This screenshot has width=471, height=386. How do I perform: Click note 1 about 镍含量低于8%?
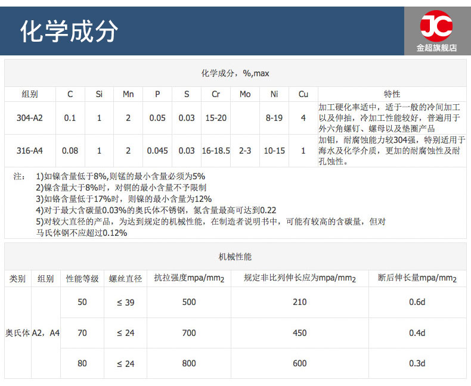pyautogui.click(x=120, y=176)
